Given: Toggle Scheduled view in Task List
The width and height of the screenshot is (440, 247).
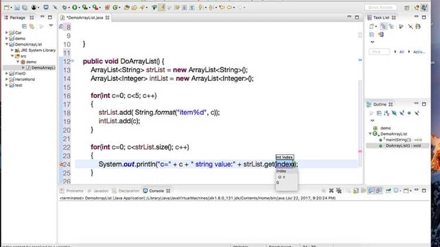Looking at the screenshot, I should tap(391, 26).
